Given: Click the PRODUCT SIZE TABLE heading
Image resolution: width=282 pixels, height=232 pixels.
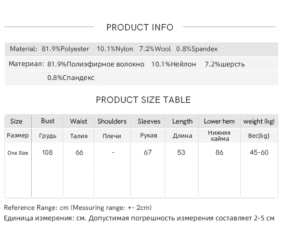Looking at the screenshot, I should 143,100.
